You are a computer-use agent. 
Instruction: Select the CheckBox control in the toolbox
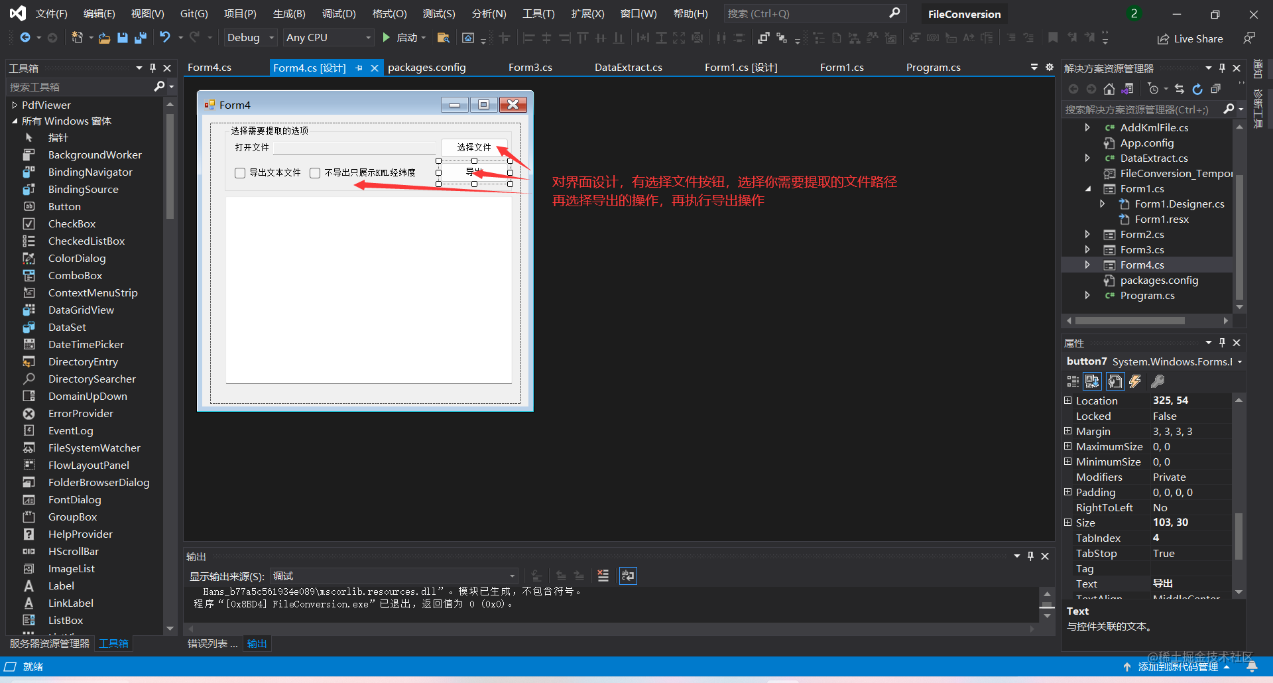click(72, 223)
